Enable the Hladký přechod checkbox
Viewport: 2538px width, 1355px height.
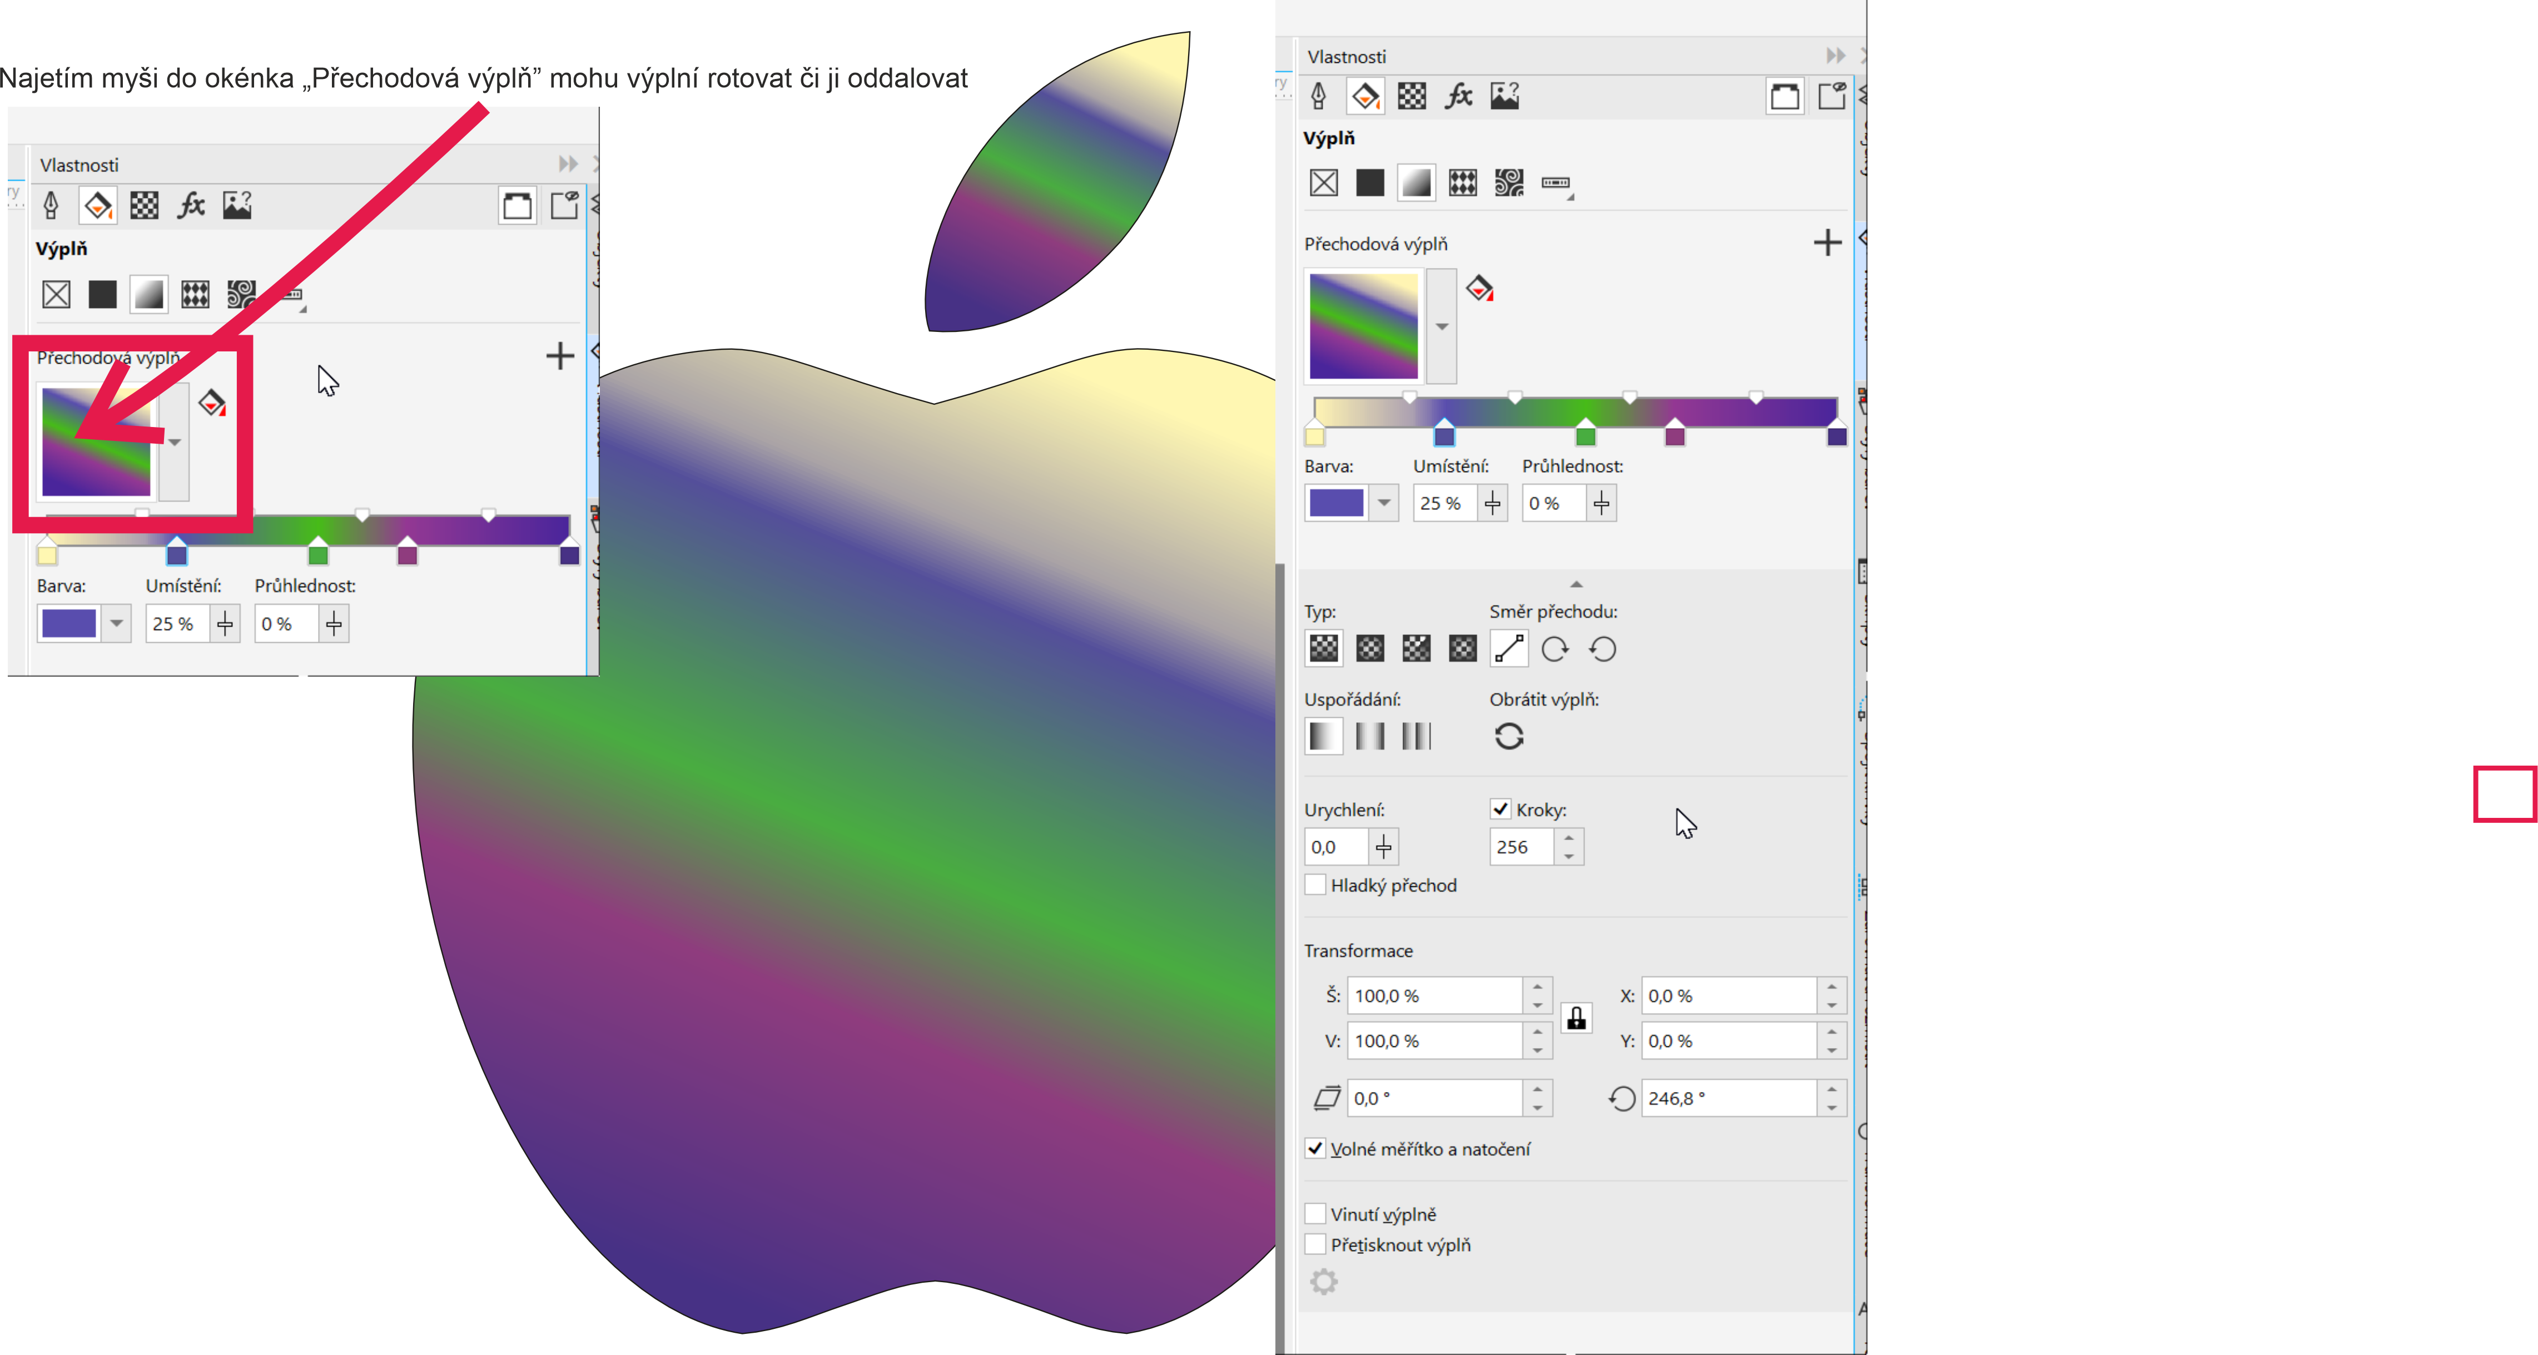1315,885
